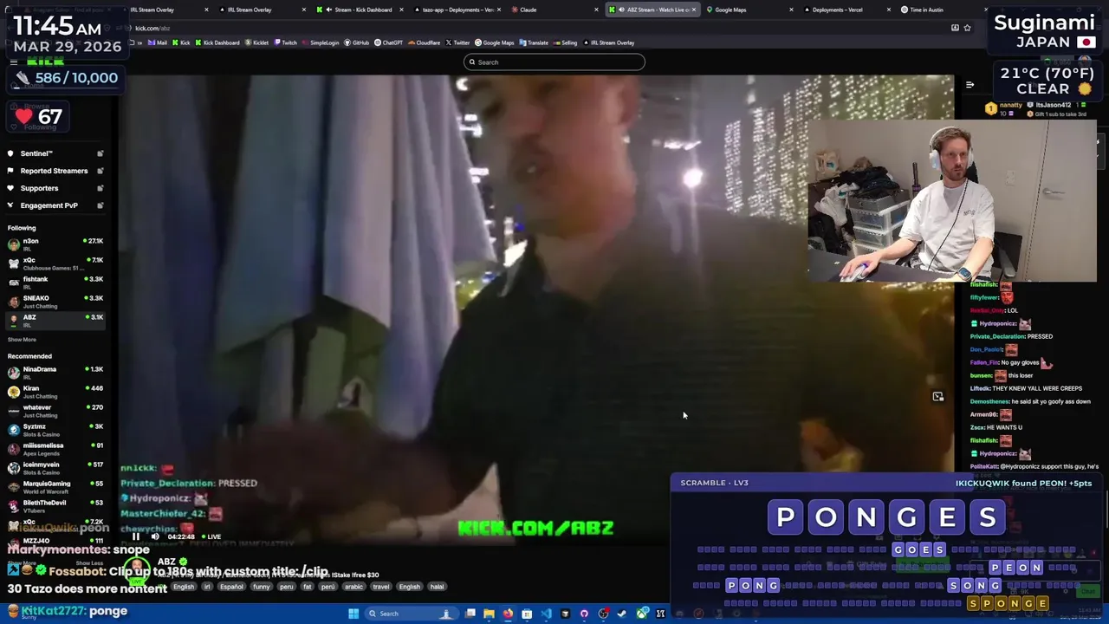Click the Kick search field

[554, 62]
